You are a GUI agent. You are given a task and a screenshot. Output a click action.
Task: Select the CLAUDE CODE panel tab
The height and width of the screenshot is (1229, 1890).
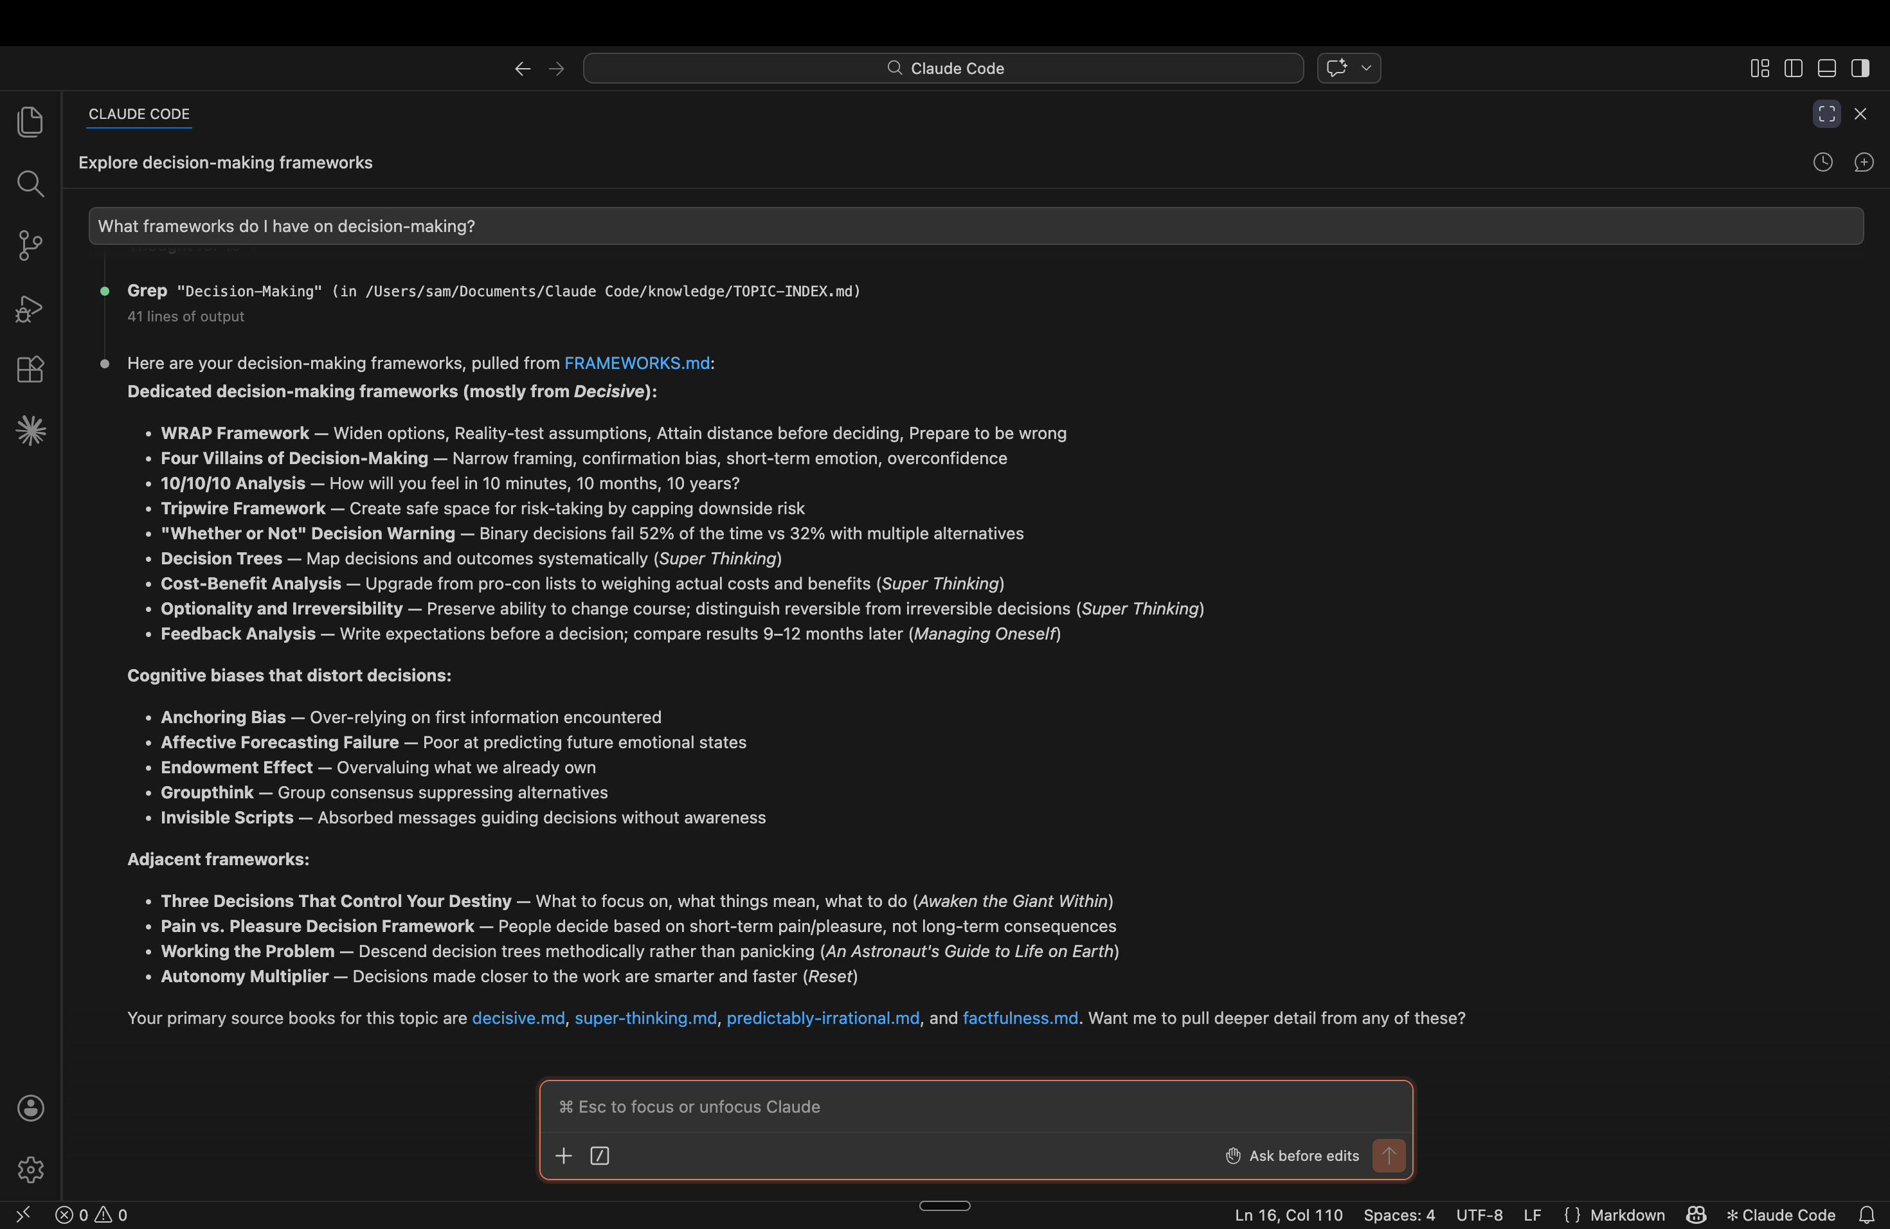139,114
